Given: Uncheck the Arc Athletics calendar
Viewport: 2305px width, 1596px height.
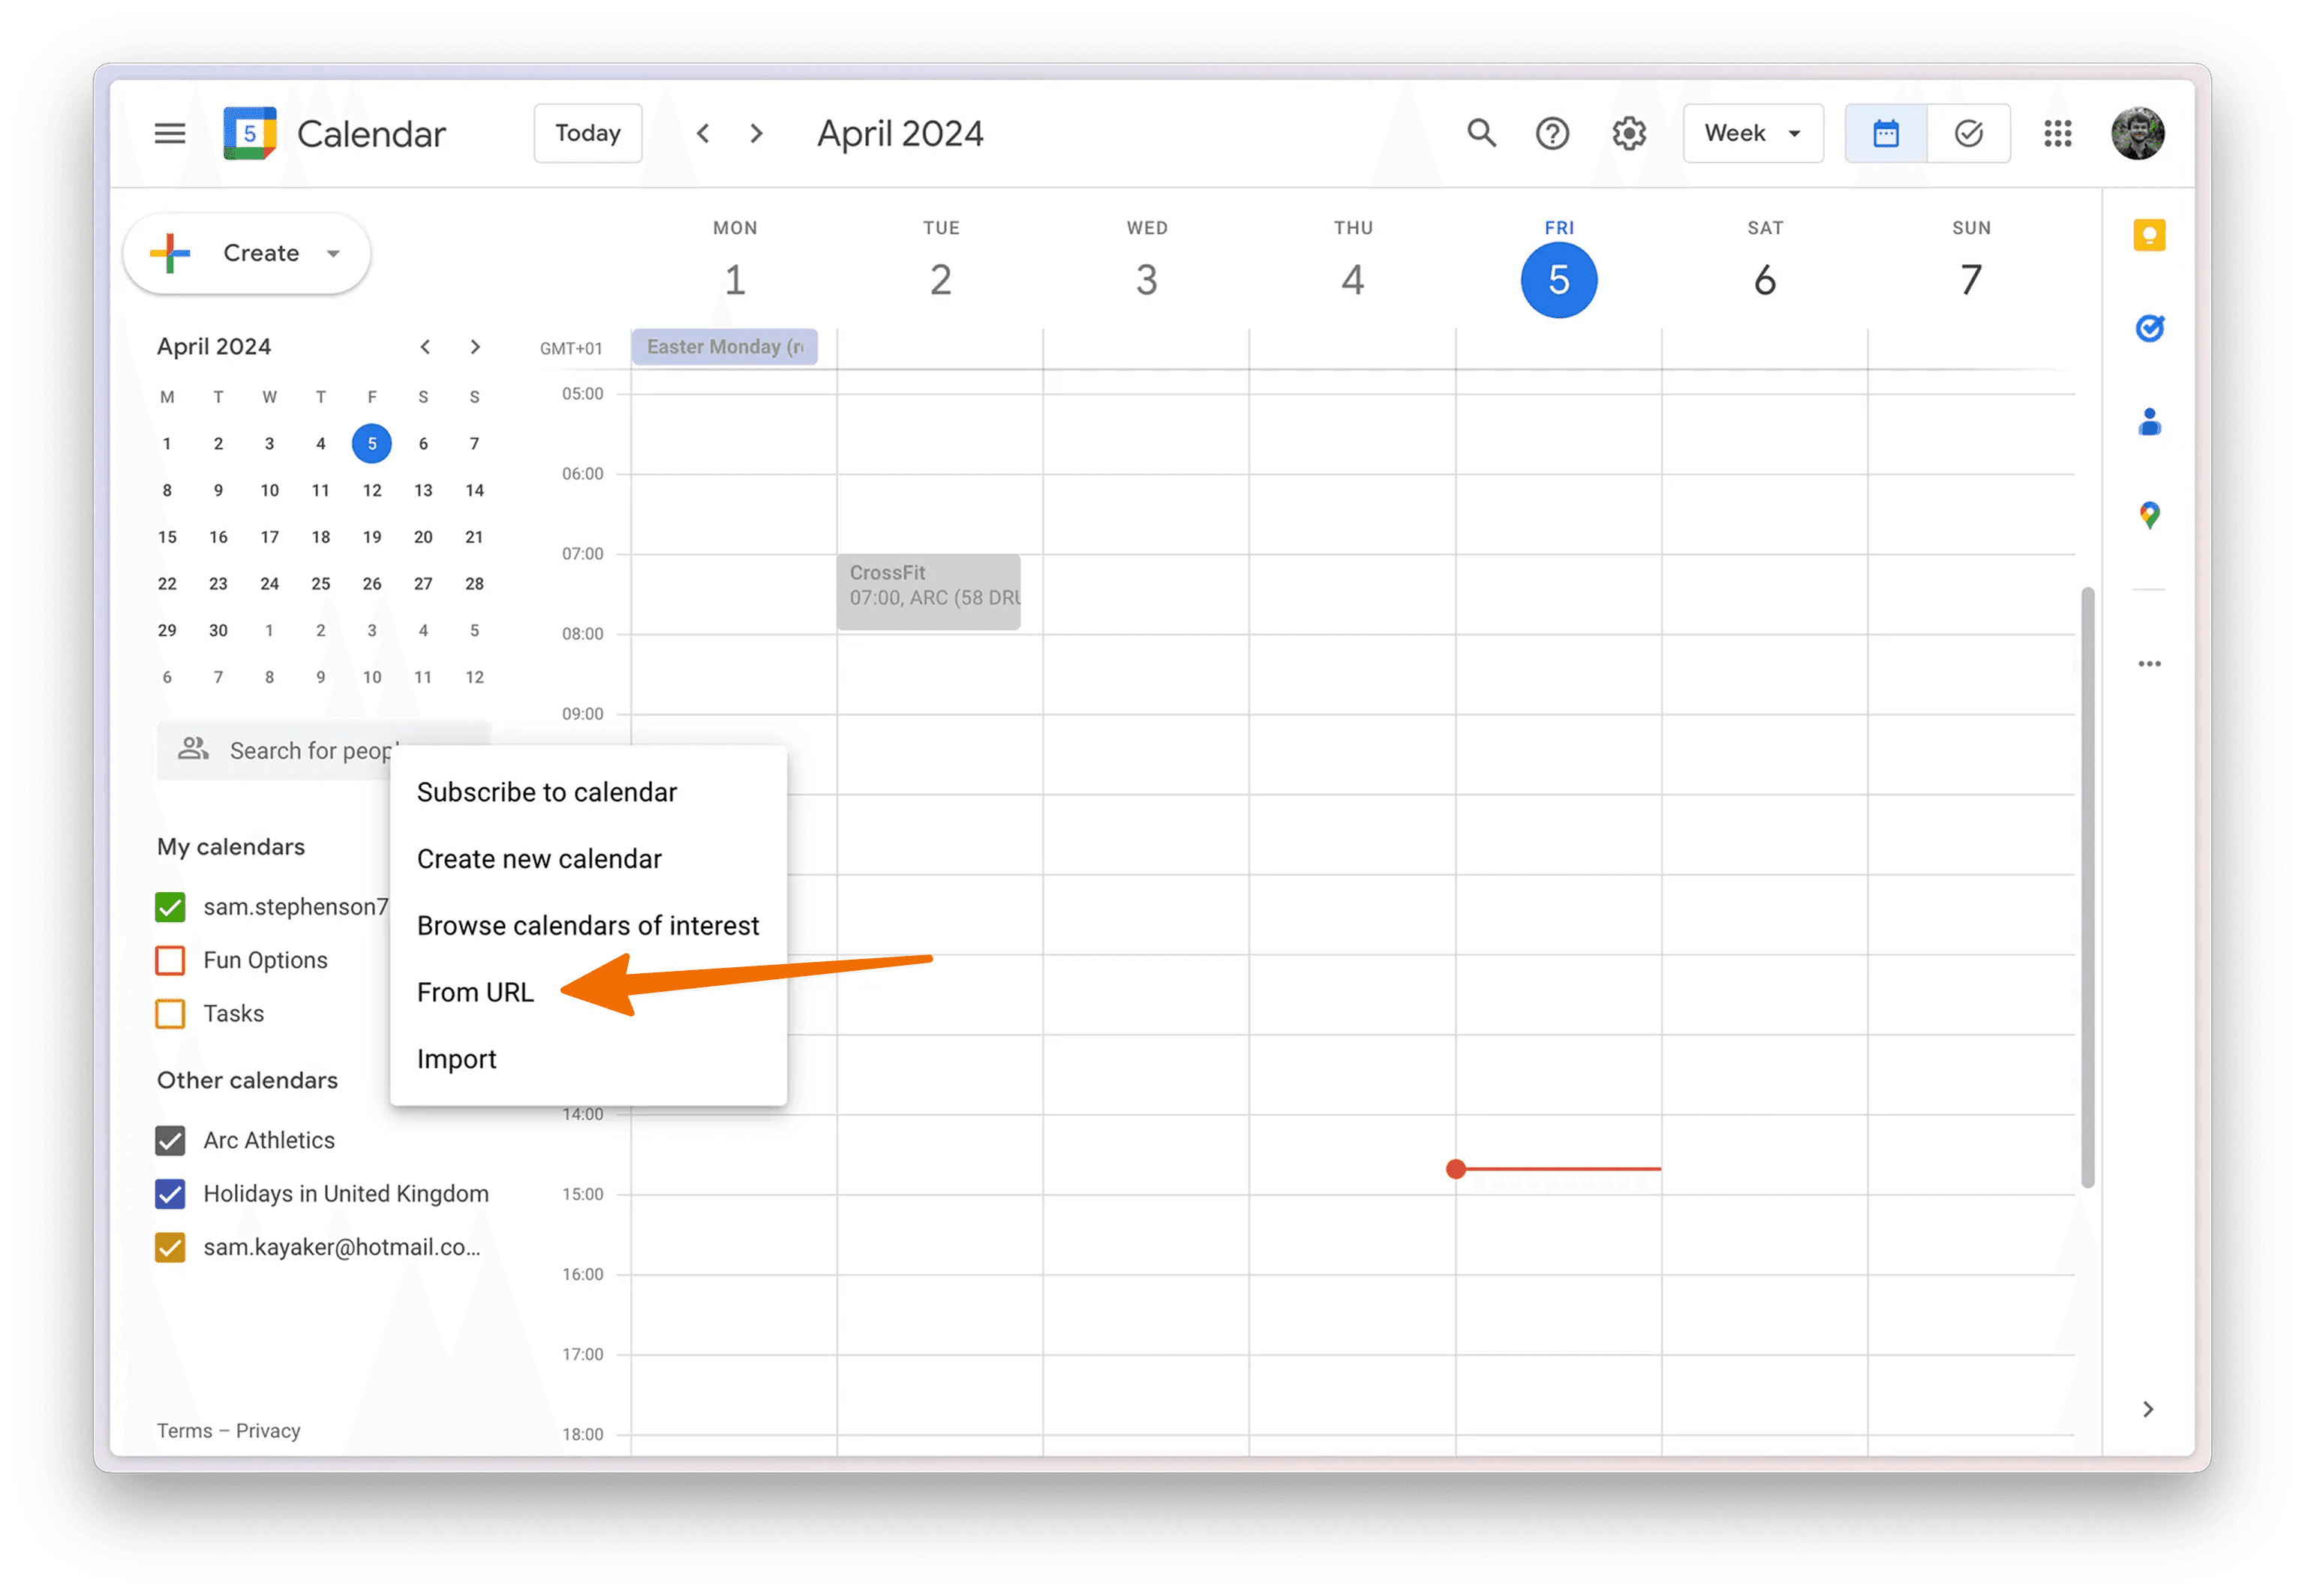Looking at the screenshot, I should (170, 1140).
